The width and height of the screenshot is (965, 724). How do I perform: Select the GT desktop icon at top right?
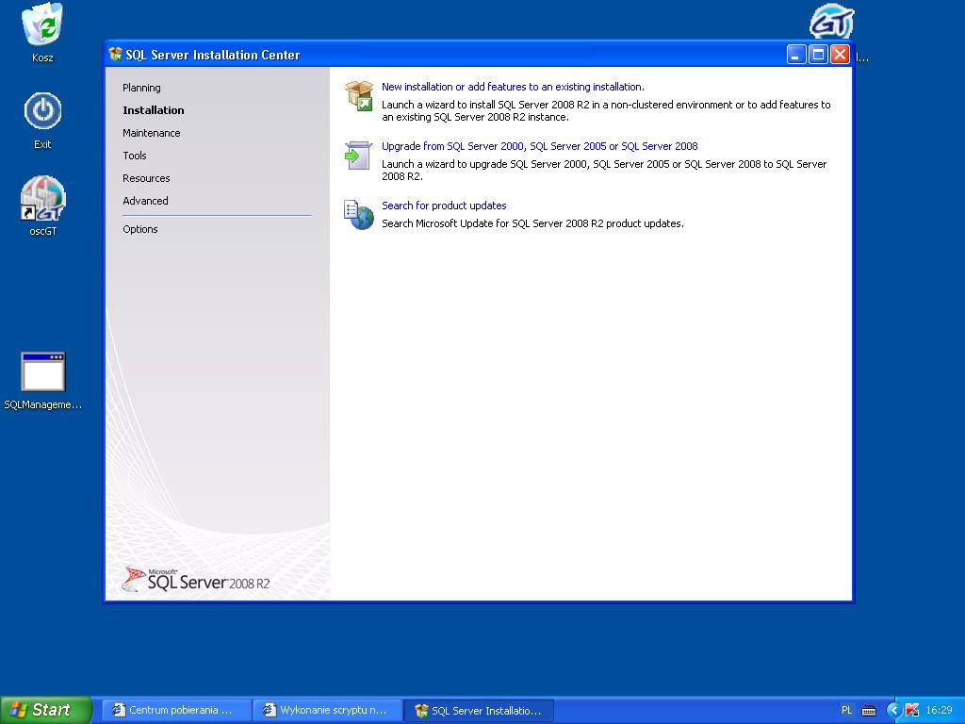(x=831, y=23)
